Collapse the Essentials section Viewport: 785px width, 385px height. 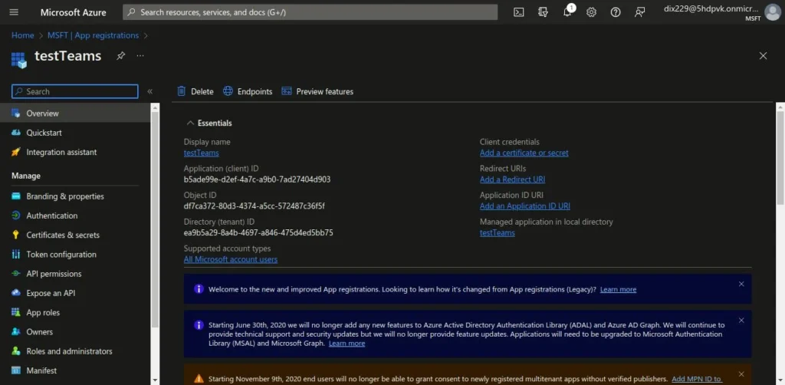(190, 123)
